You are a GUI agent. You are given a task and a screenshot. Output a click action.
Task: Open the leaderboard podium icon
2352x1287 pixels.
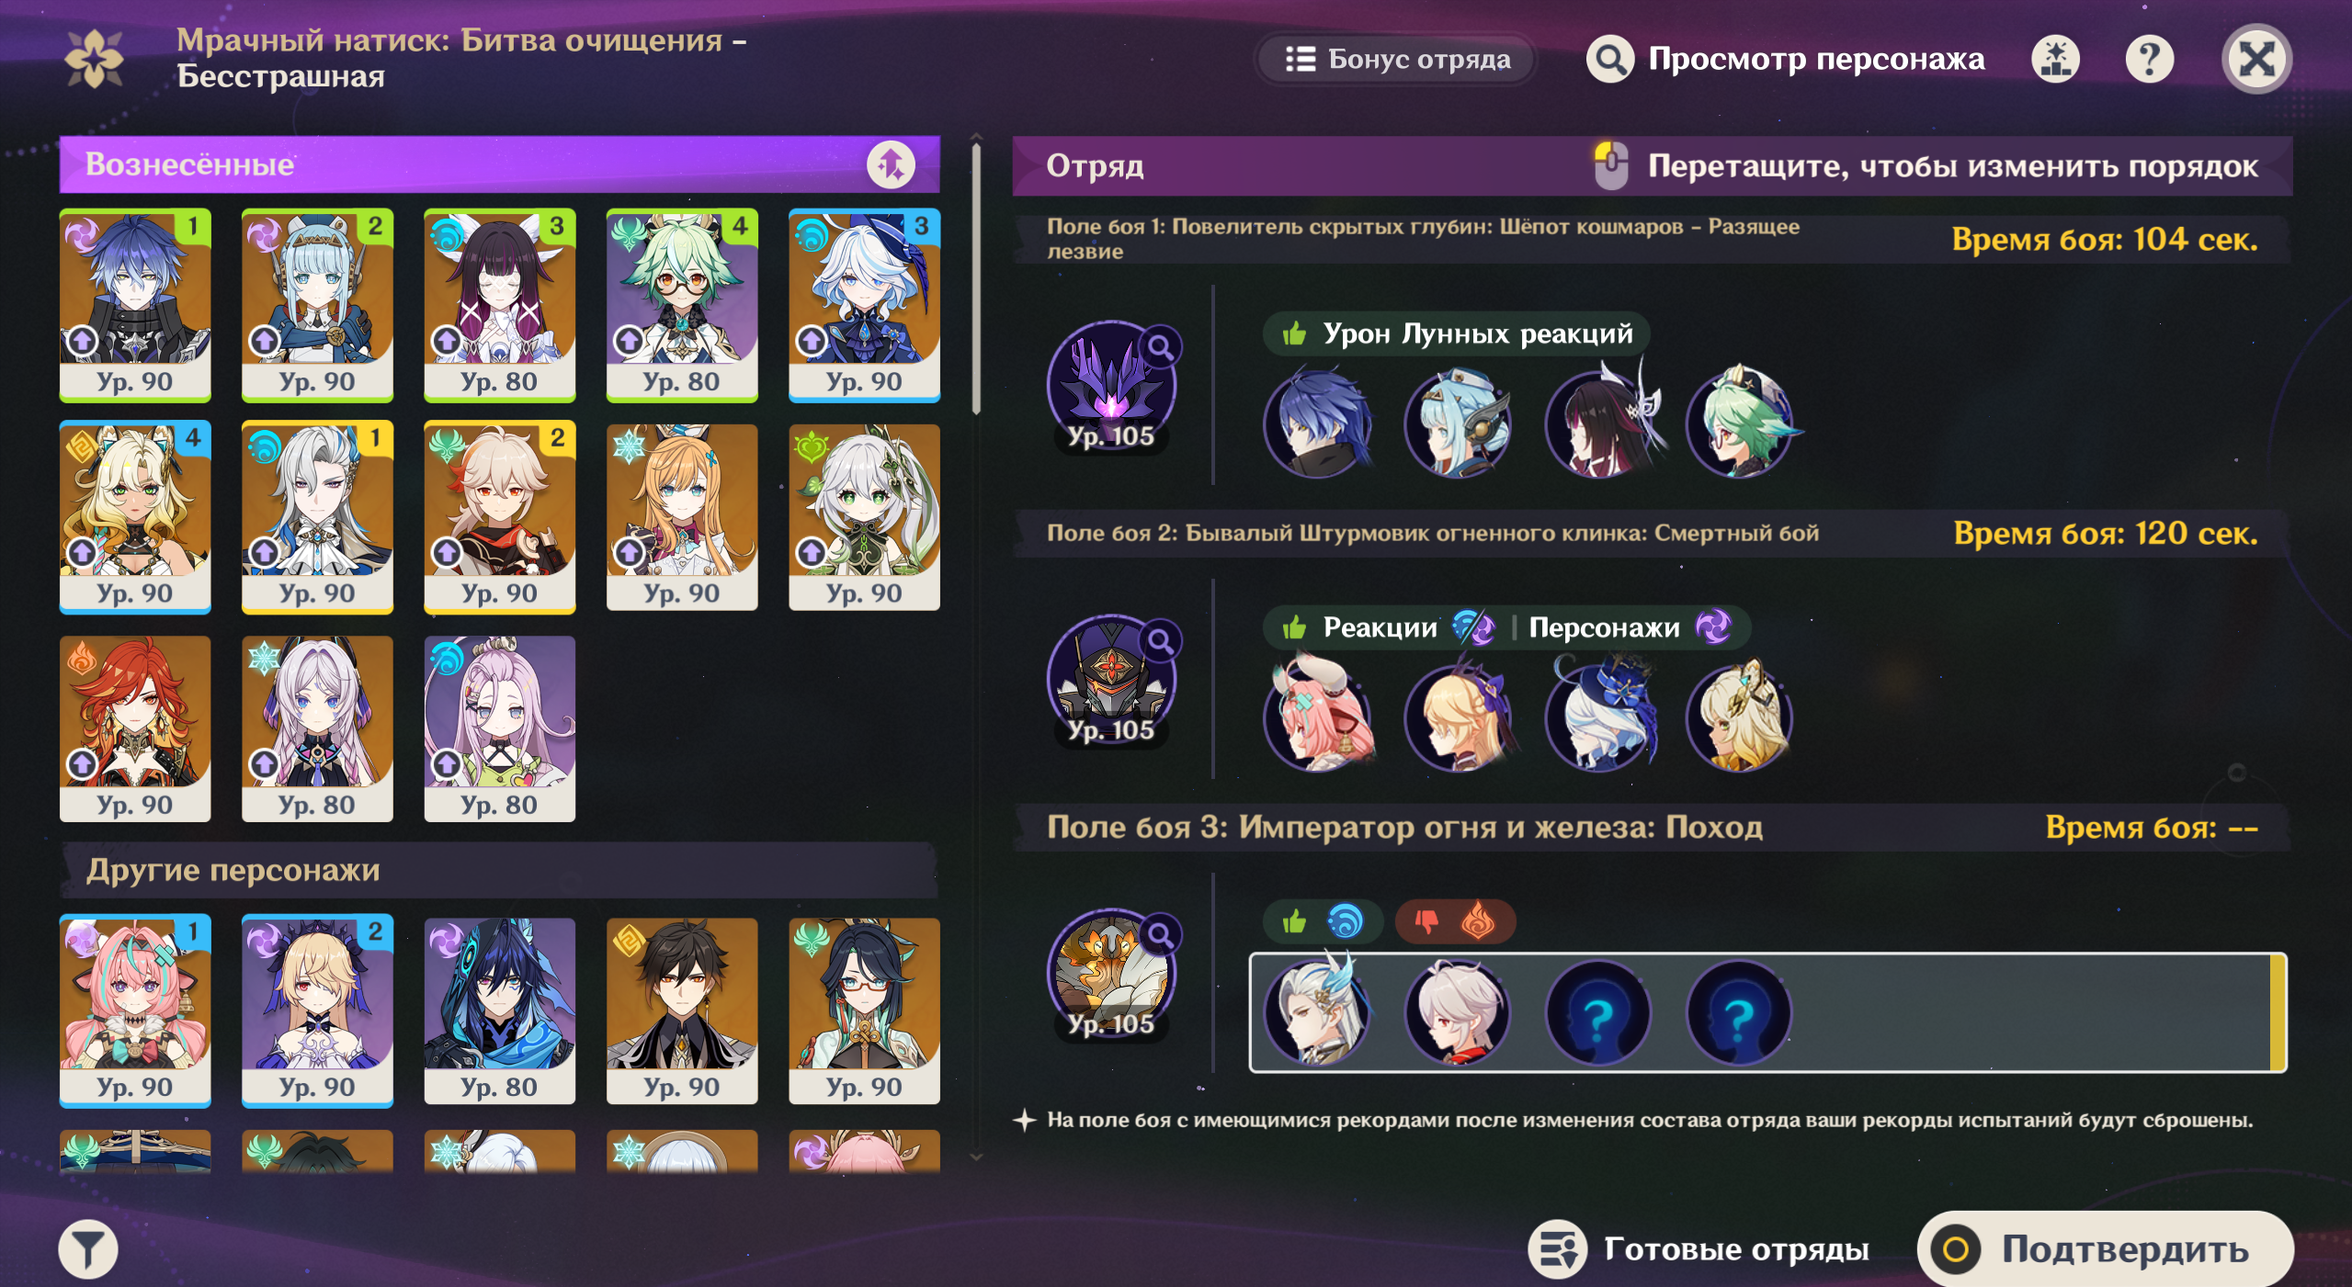click(x=2056, y=60)
